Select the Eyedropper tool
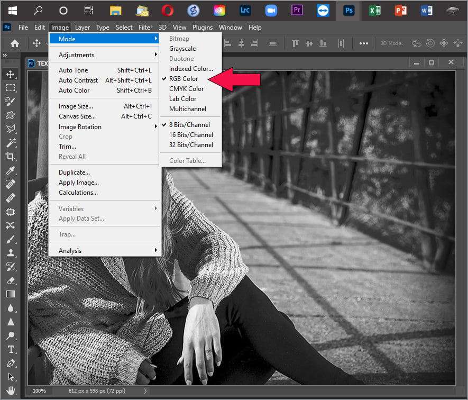This screenshot has height=400, width=468. [x=11, y=170]
